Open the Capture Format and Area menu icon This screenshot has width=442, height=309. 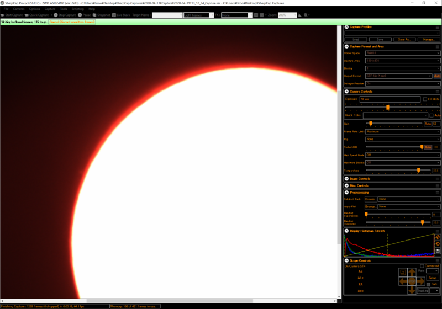point(438,47)
